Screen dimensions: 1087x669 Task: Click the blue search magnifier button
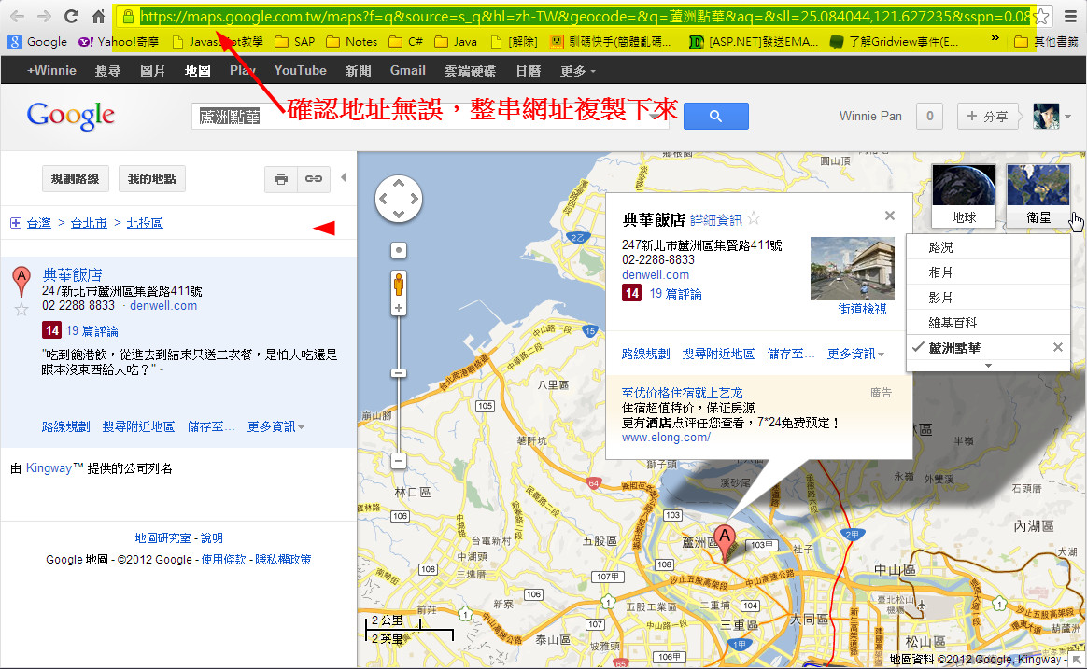pyautogui.click(x=715, y=117)
